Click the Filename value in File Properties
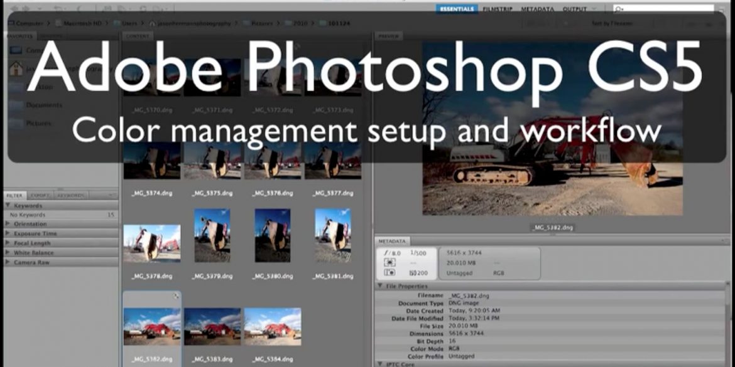The image size is (735, 367). pyautogui.click(x=468, y=295)
